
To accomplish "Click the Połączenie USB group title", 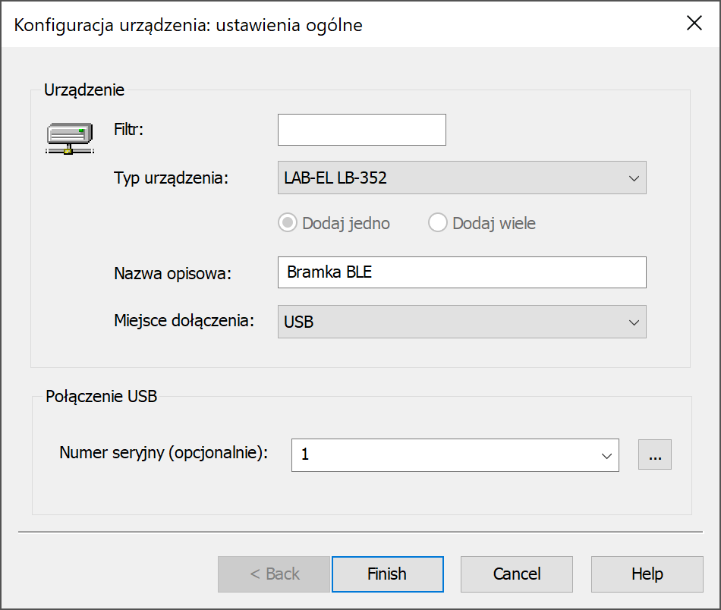I will 101,396.
